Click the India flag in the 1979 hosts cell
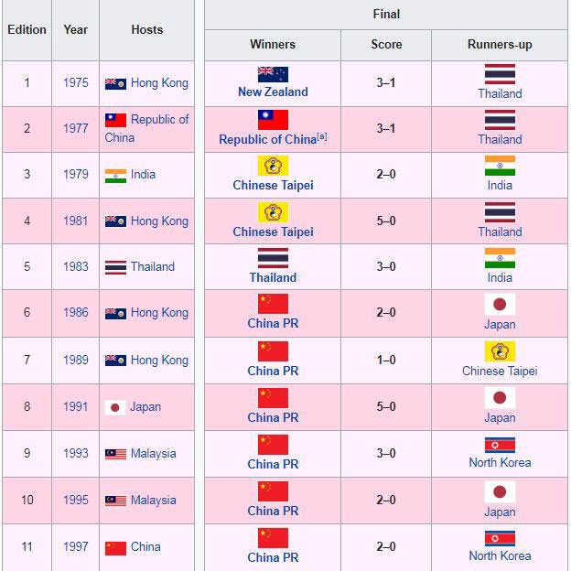This screenshot has width=571, height=571. point(115,176)
